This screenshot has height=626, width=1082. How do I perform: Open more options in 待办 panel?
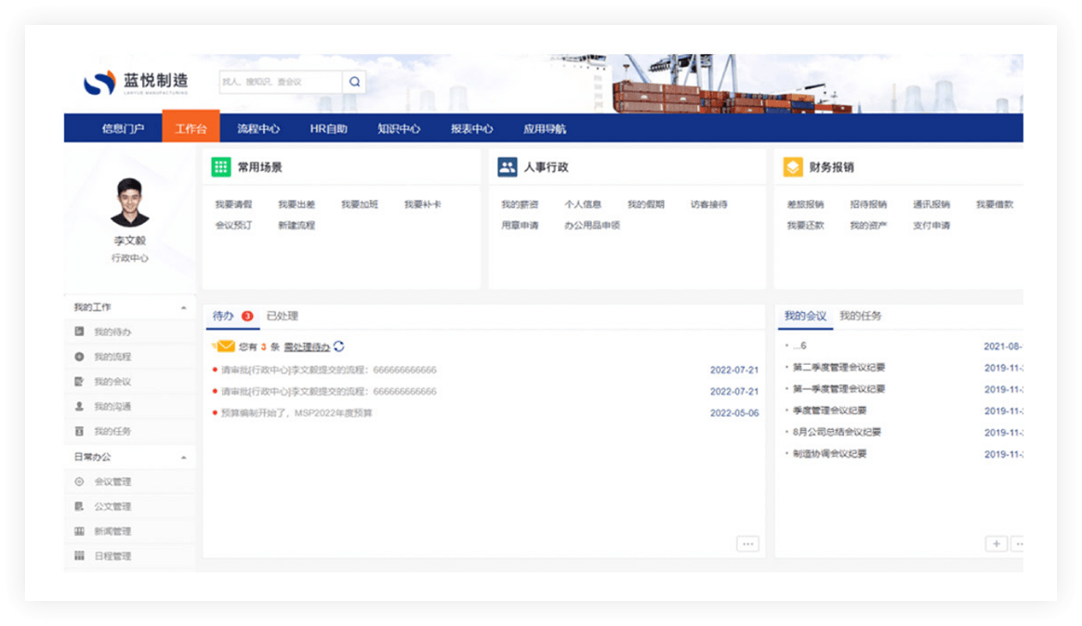point(747,544)
